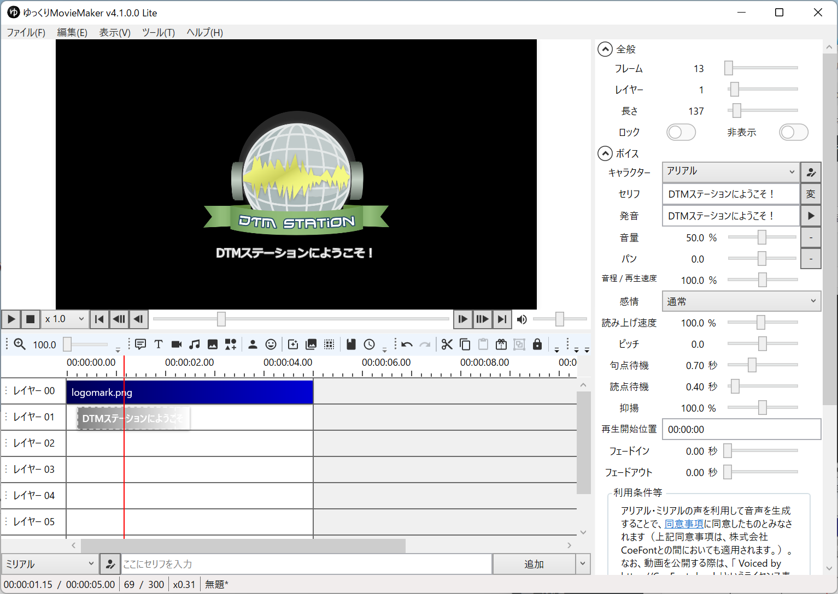Viewport: 838px width, 594px height.
Task: Open the playback speed x 1.0 dropdown
Action: (65, 319)
